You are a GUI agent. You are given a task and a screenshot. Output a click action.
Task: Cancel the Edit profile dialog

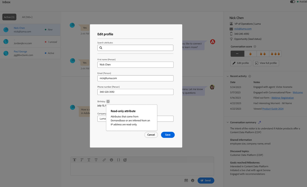point(151,135)
